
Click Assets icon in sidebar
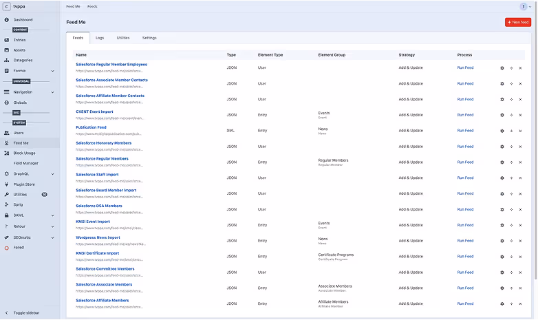point(6,50)
